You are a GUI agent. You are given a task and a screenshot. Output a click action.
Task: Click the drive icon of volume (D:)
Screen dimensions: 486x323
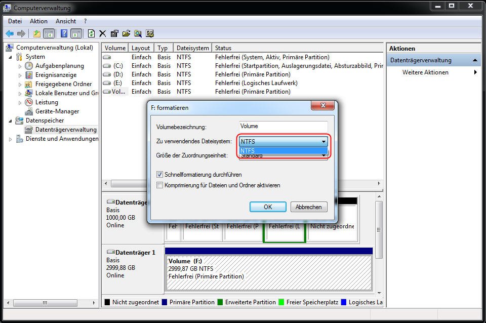click(107, 74)
